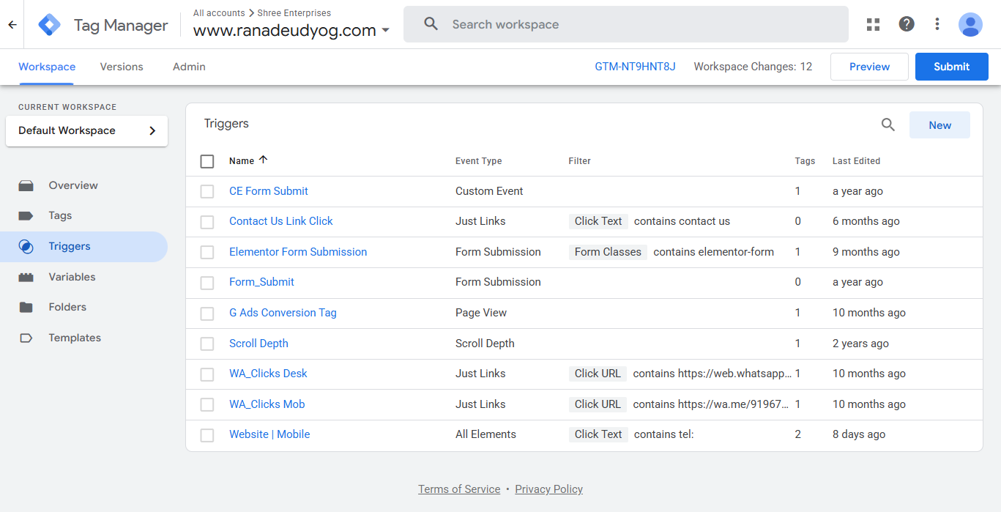This screenshot has width=1001, height=512.
Task: Tick the select-all triggers checkbox
Action: tap(207, 161)
